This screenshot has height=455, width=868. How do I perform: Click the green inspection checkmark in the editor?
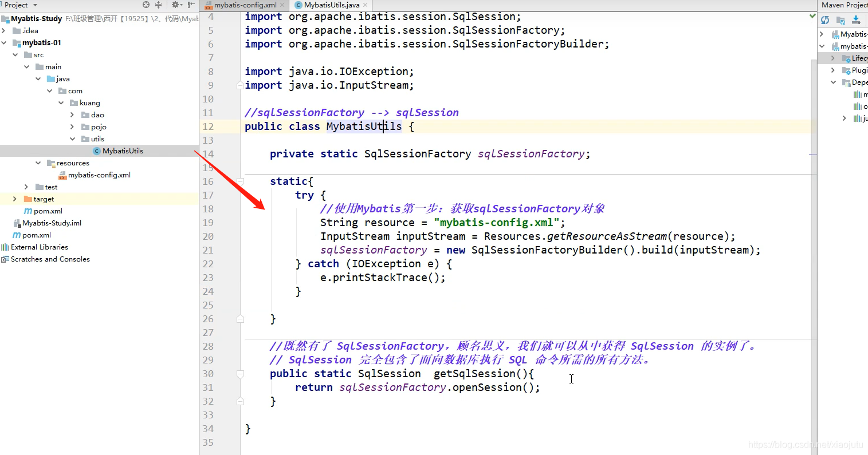coord(812,16)
